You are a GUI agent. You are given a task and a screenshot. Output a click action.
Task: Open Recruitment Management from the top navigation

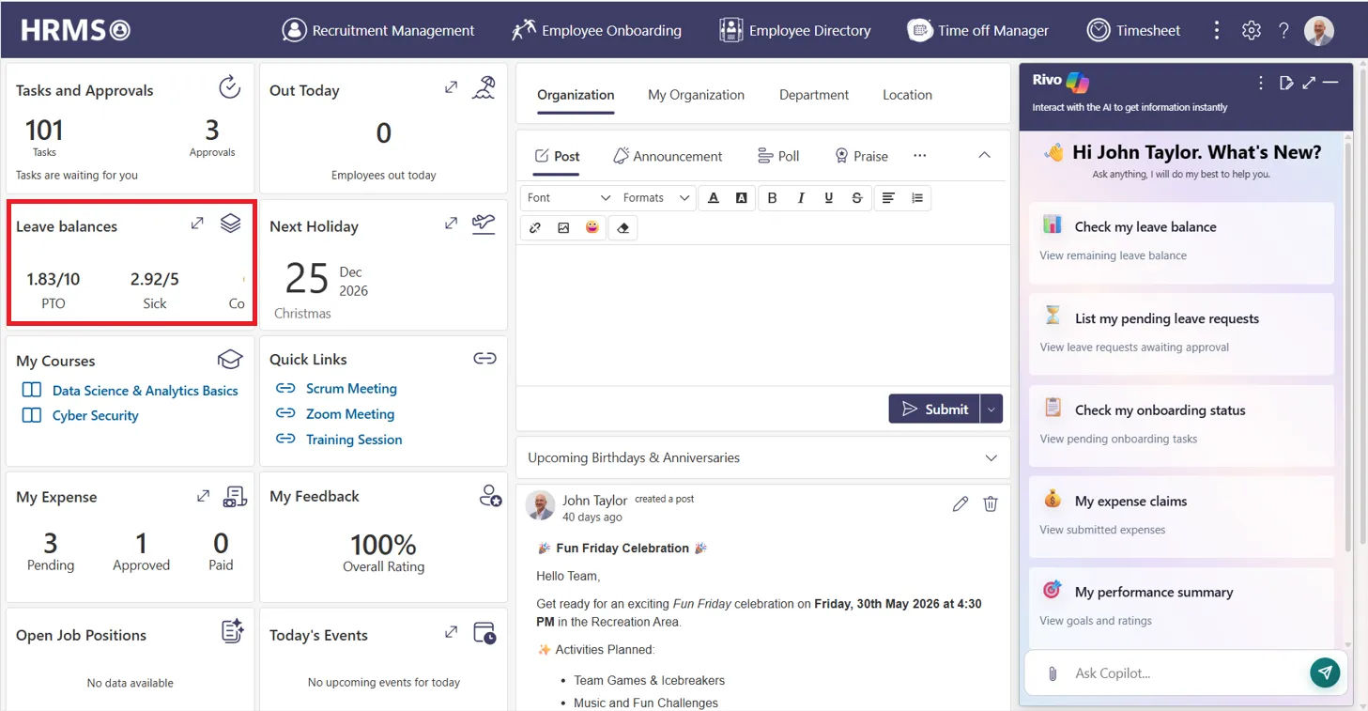[378, 30]
